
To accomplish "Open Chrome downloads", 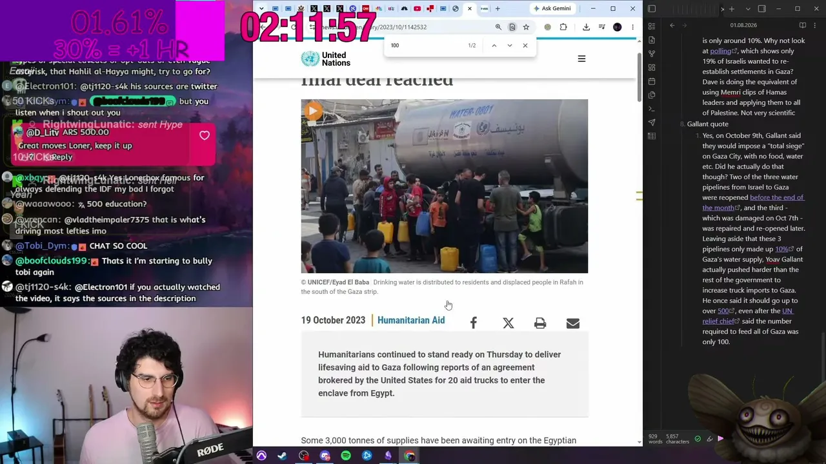I will [586, 27].
